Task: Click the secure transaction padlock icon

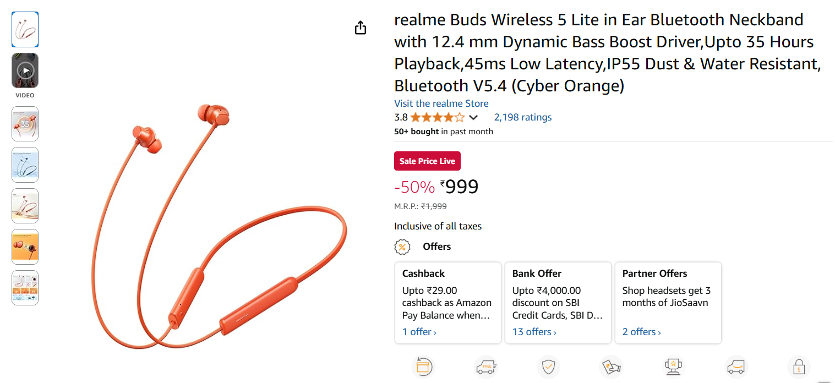Action: [798, 366]
